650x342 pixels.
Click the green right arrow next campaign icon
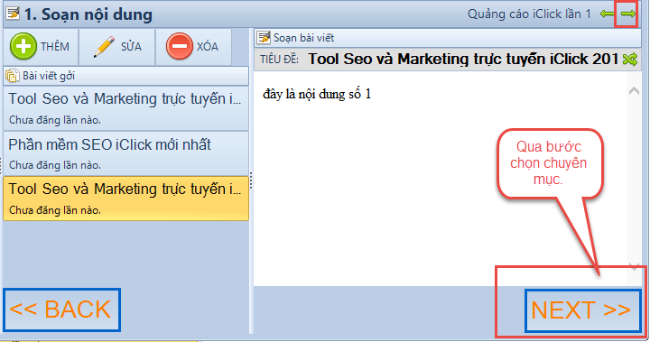click(x=628, y=14)
